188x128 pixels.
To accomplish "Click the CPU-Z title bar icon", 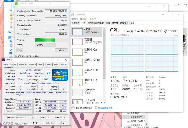I will pyautogui.click(x=4, y=60).
